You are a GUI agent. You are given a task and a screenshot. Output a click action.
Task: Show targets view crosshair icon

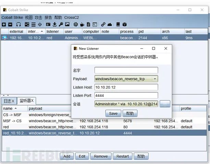coord(40,25)
